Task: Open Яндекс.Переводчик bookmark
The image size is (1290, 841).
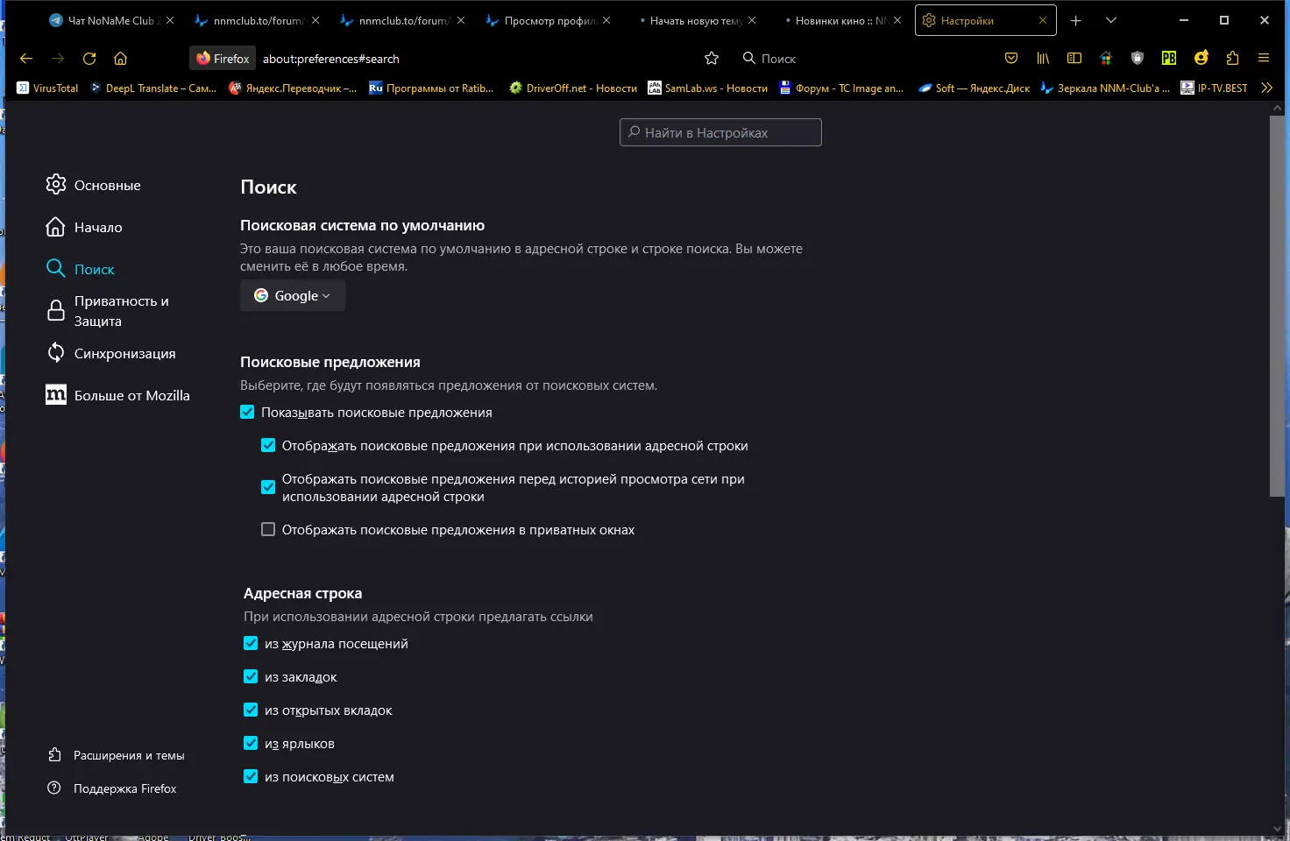Action: click(293, 88)
